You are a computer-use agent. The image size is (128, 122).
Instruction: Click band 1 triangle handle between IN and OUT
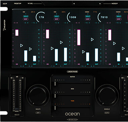(x=30, y=49)
